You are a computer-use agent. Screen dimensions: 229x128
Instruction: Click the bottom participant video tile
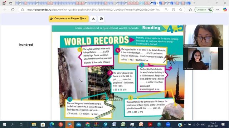(203, 58)
